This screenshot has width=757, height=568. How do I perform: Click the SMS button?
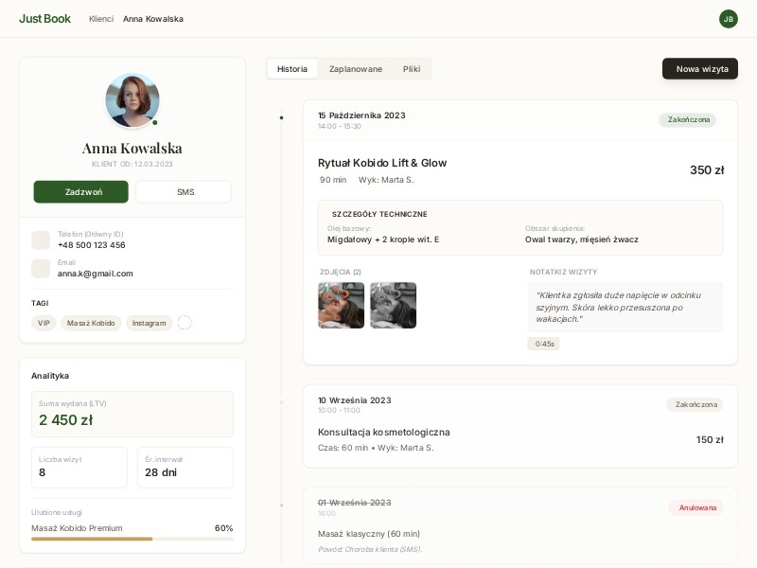point(183,191)
